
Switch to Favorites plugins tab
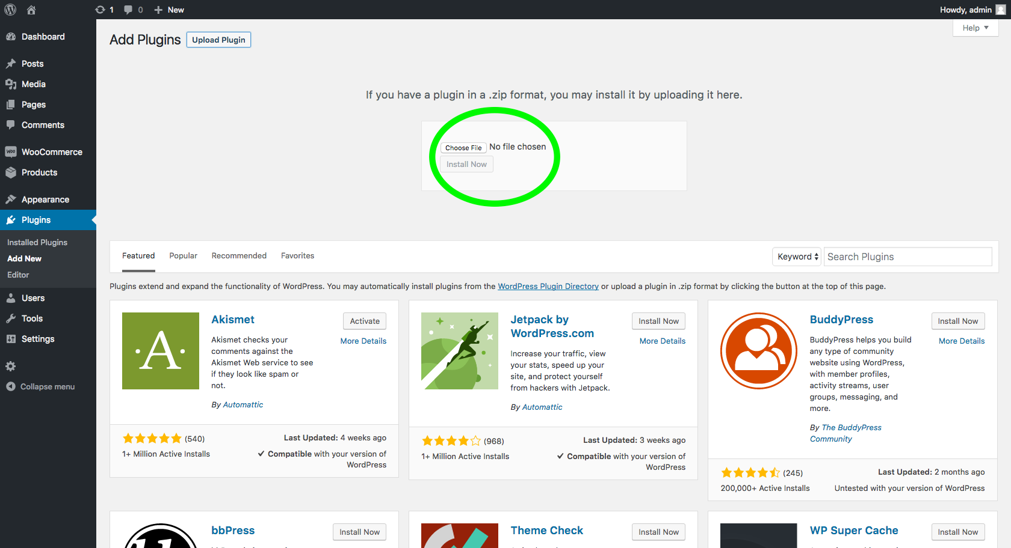297,256
